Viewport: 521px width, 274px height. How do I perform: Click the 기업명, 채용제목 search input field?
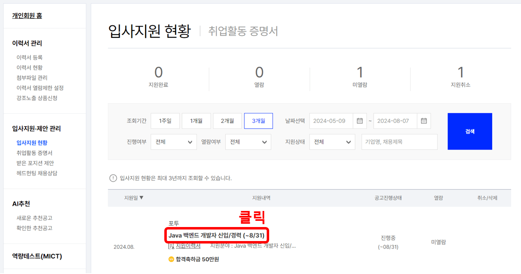399,142
